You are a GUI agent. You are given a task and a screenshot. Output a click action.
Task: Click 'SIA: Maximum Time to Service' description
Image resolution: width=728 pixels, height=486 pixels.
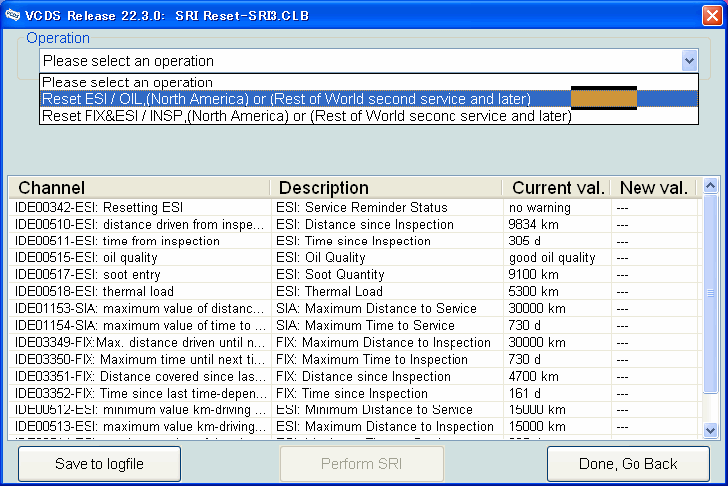(365, 325)
